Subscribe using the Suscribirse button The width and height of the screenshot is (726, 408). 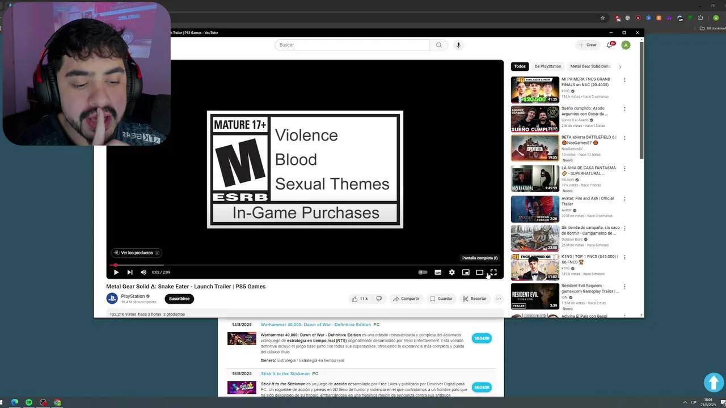(x=179, y=299)
